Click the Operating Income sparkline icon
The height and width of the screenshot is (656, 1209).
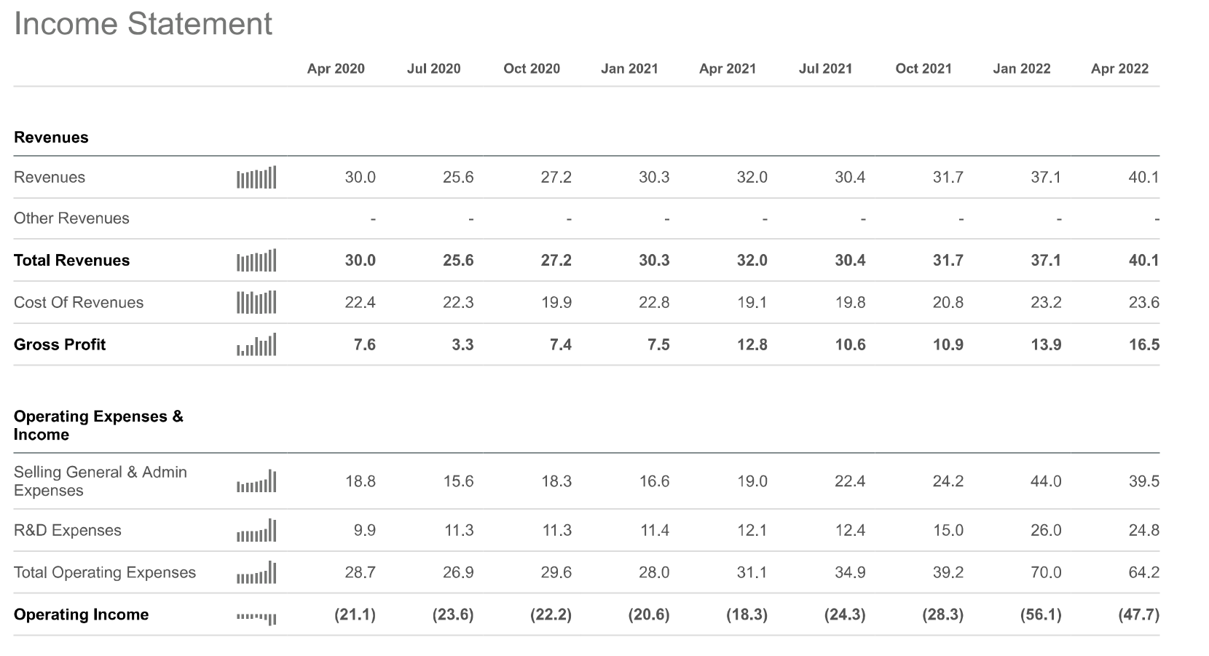[x=256, y=617]
